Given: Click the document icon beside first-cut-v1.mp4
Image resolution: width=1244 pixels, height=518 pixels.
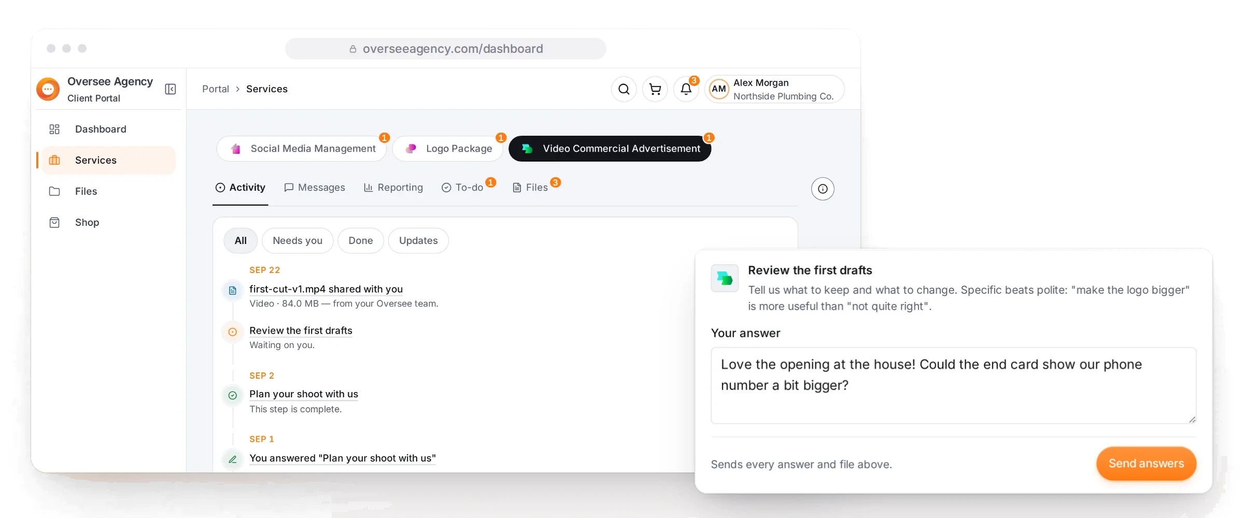Looking at the screenshot, I should click(233, 291).
